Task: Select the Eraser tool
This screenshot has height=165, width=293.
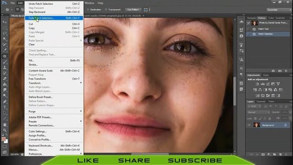Action: pos(5,78)
